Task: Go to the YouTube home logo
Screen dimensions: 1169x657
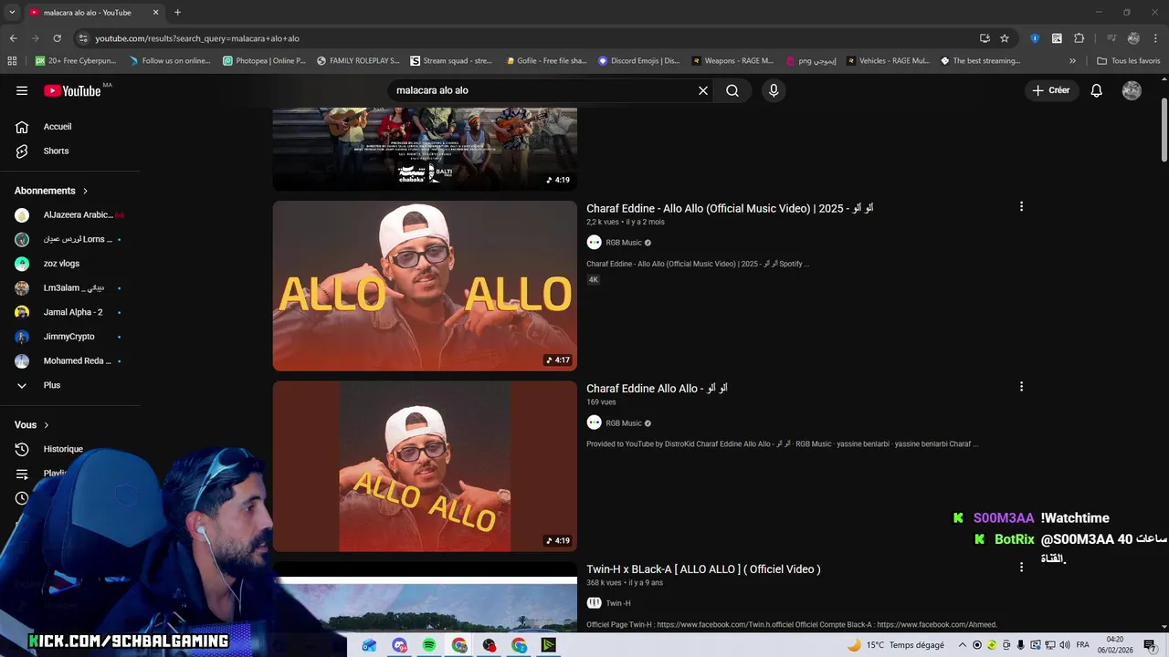Action: tap(72, 90)
